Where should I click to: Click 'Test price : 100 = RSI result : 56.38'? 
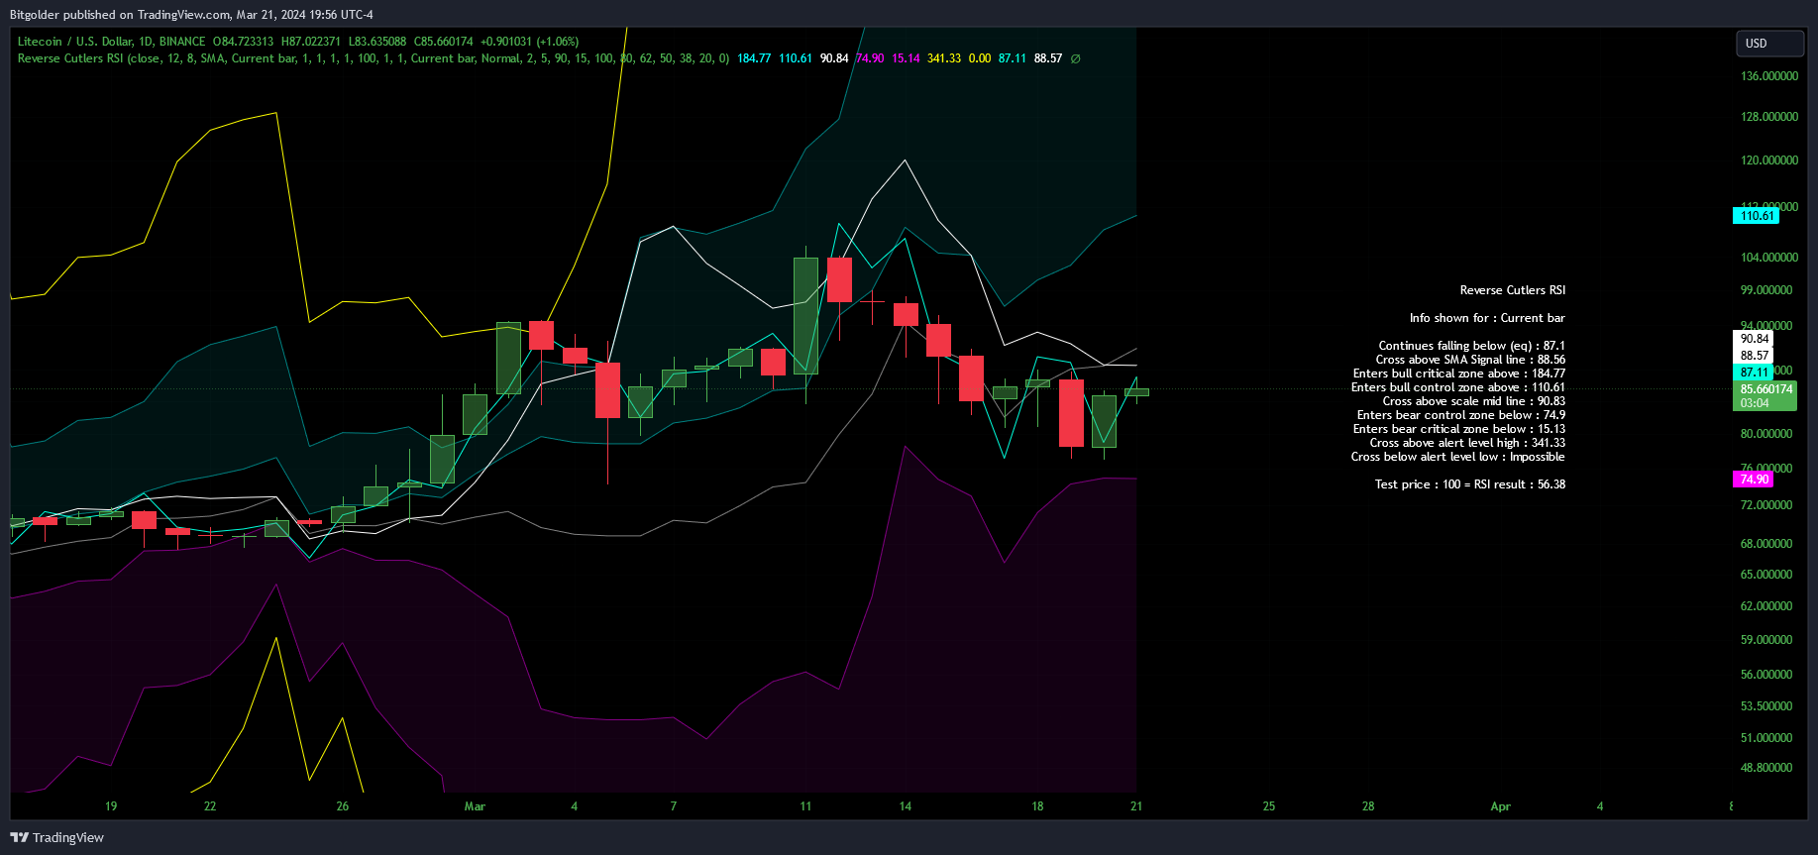tap(1470, 484)
